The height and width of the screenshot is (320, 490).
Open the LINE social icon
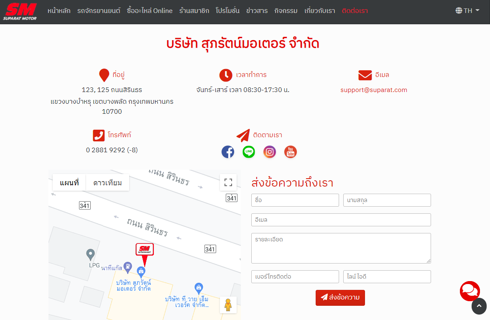[x=249, y=152]
